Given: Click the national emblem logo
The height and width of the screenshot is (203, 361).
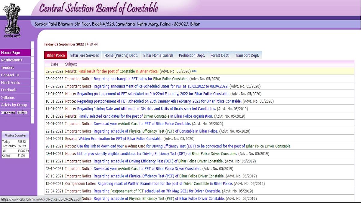Looking at the screenshot, I should [12, 19].
